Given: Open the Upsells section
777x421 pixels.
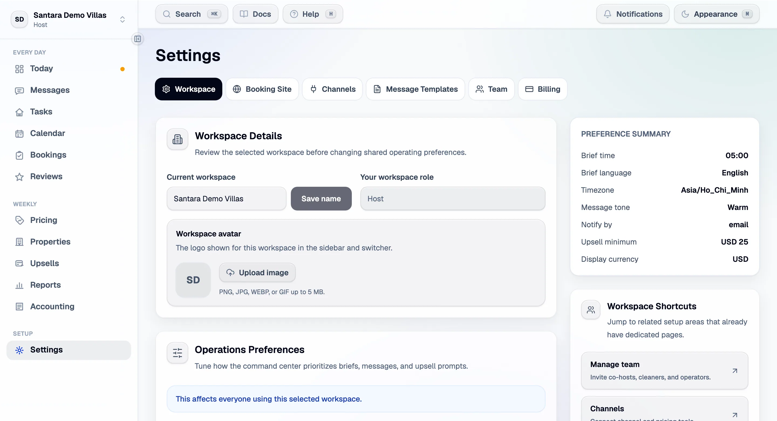Looking at the screenshot, I should [69, 263].
